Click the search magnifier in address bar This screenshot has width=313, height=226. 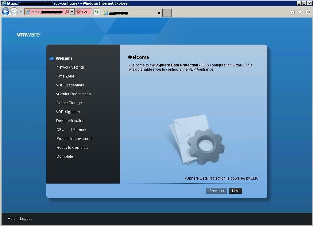67,12
